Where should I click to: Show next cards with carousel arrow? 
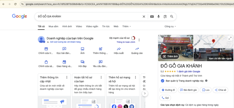145,93
